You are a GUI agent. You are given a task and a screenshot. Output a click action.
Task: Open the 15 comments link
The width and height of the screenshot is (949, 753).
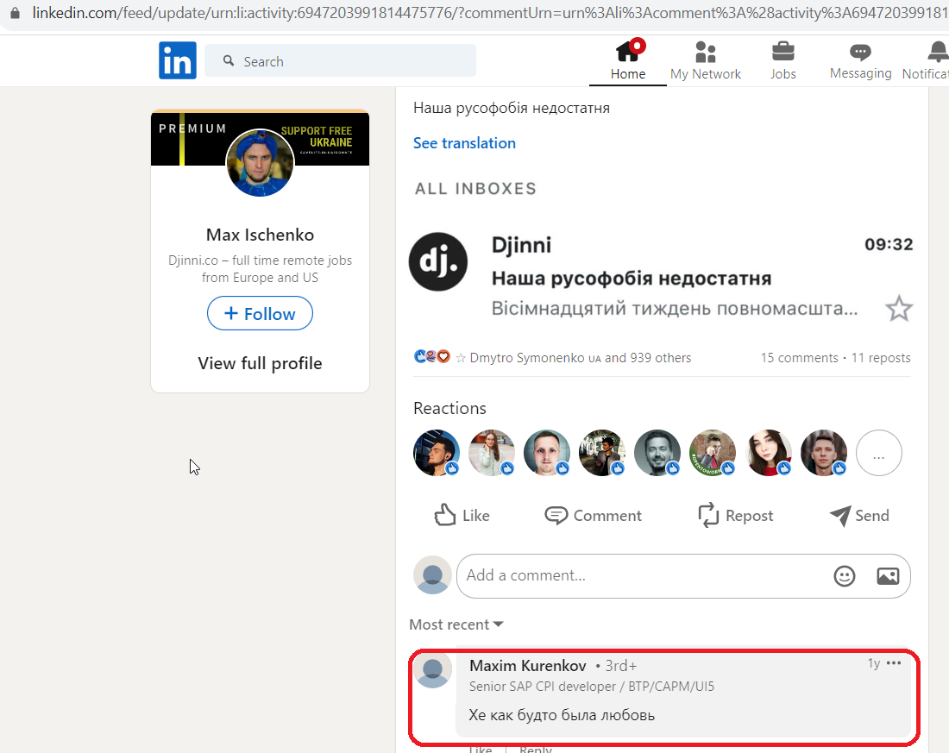click(799, 358)
